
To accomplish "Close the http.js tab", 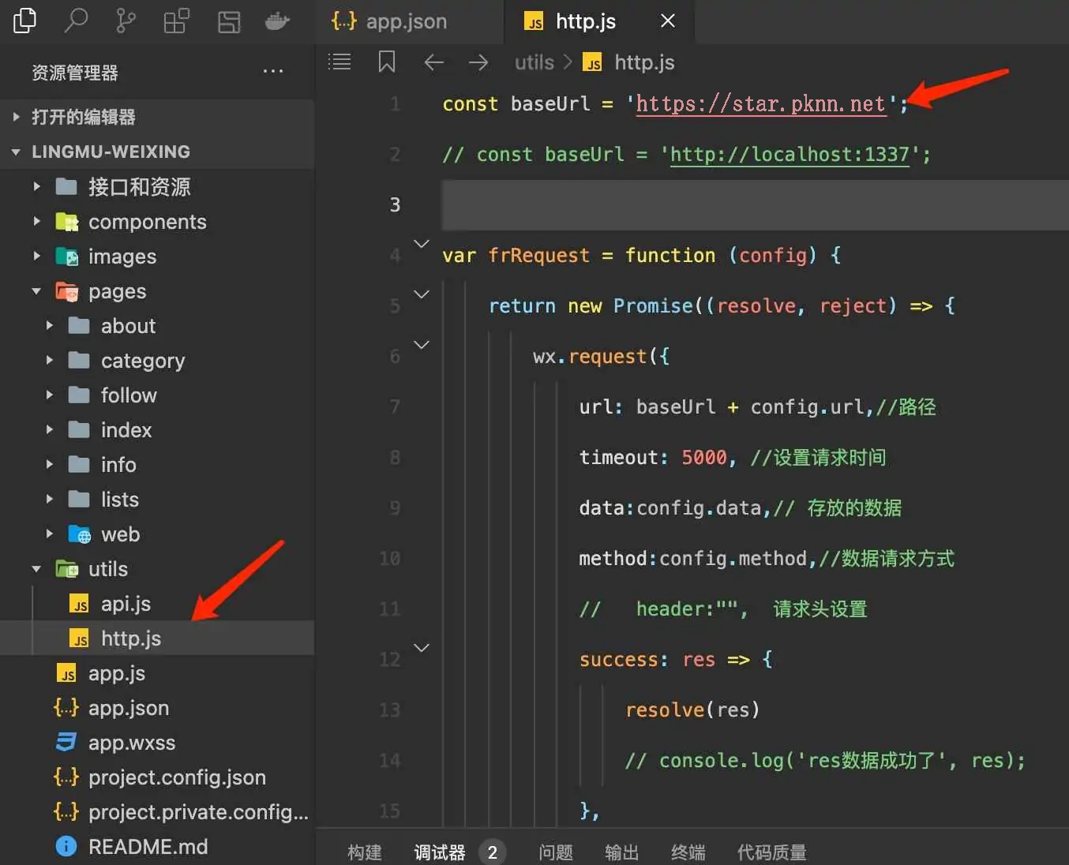I will 668,21.
